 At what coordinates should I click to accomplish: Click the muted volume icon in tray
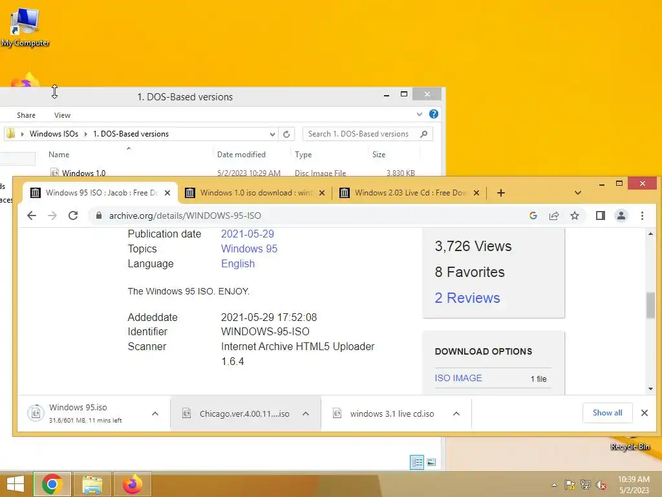(x=601, y=485)
